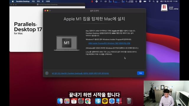The height and width of the screenshot is (106, 189).
Task: Open Parallels Desktop icon in the Dock
Action: 119,101
